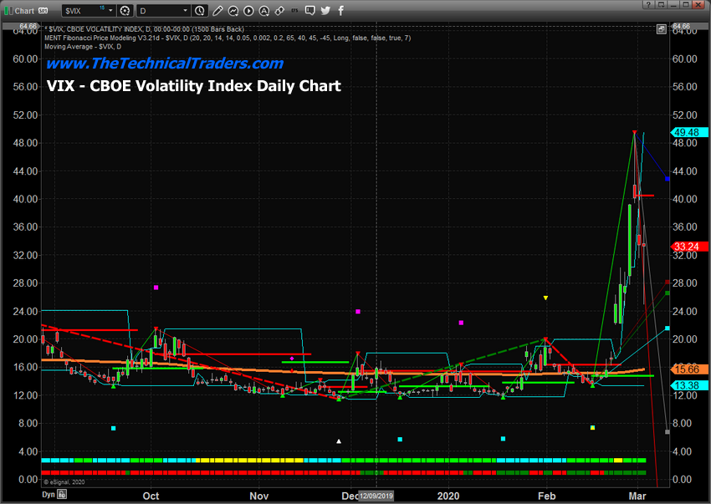The height and width of the screenshot is (504, 711).
Task: Open the EFS formula tool
Action: point(294,10)
